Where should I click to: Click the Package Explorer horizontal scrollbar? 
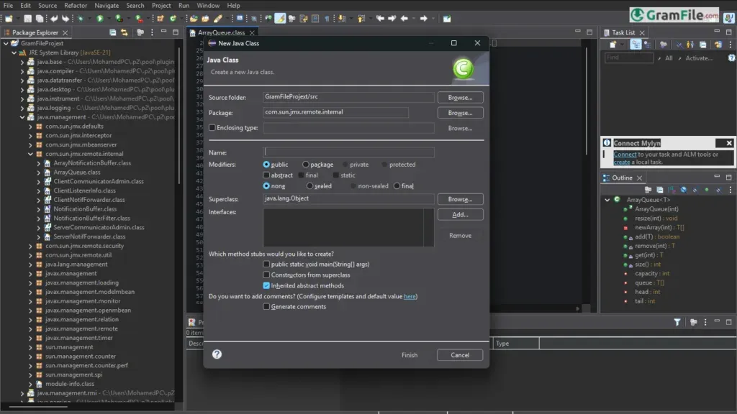click(x=38, y=407)
